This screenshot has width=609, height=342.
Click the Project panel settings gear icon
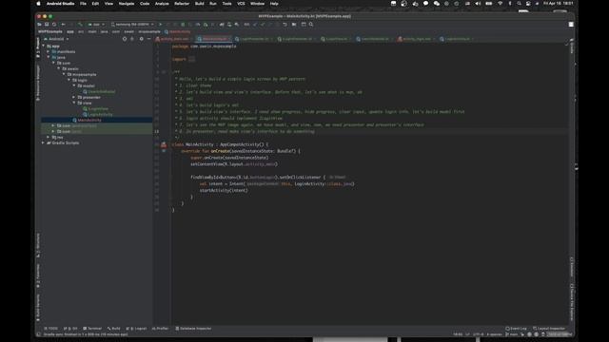pos(141,39)
